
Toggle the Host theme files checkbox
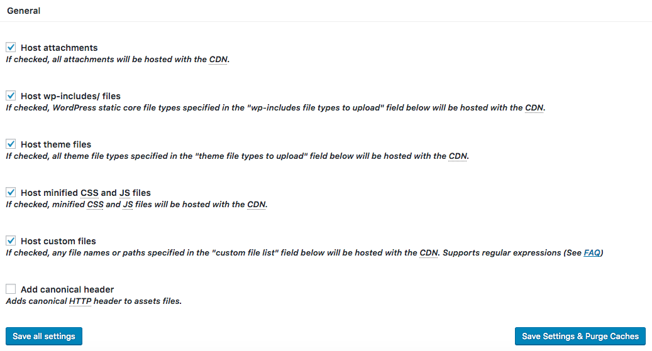[11, 144]
